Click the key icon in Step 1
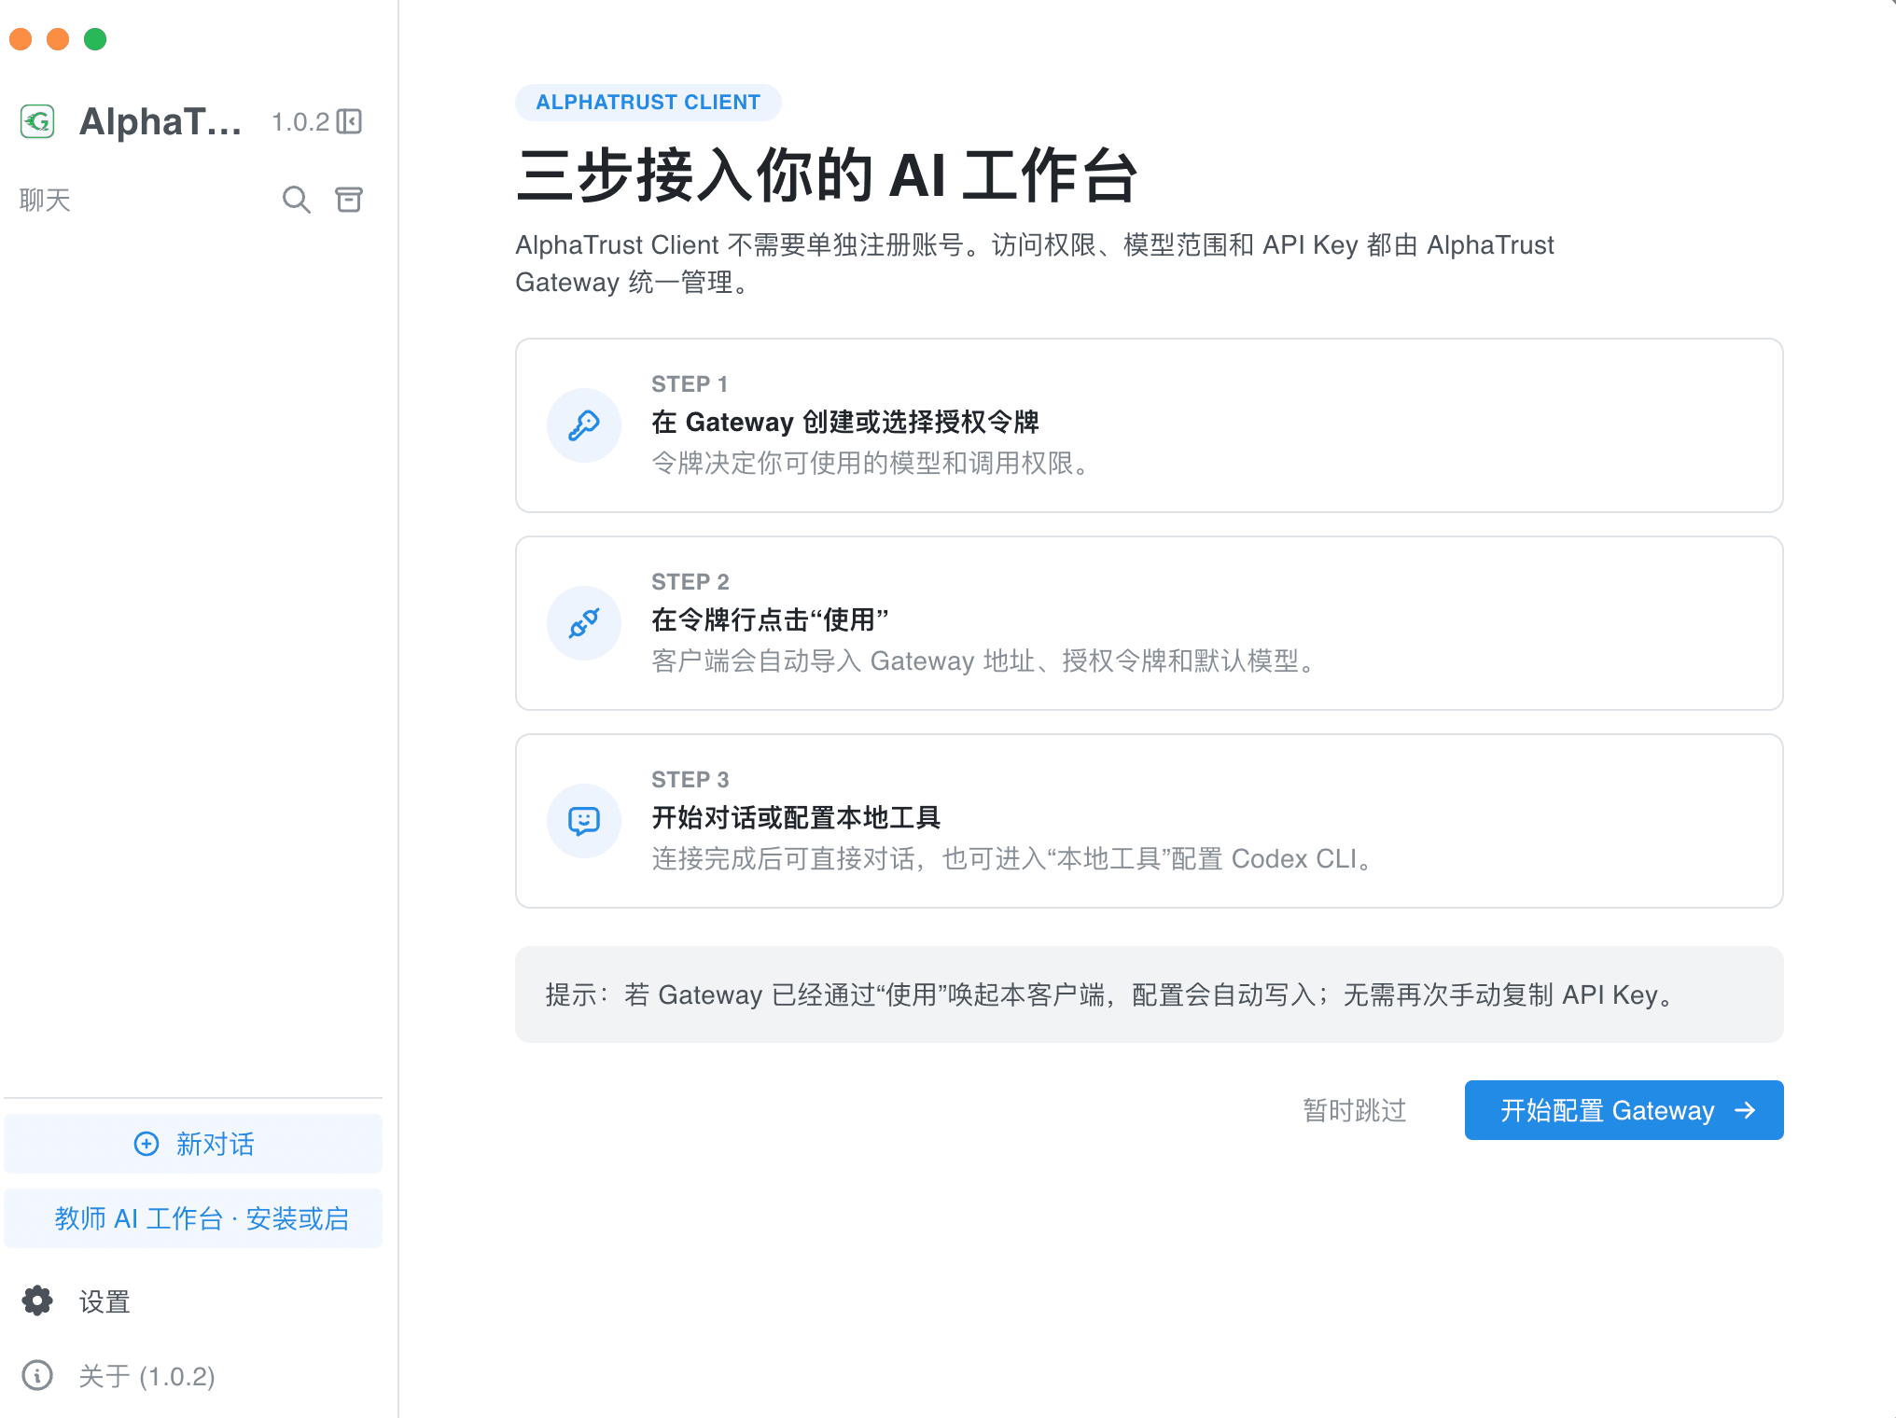The height and width of the screenshot is (1418, 1896). [x=584, y=425]
